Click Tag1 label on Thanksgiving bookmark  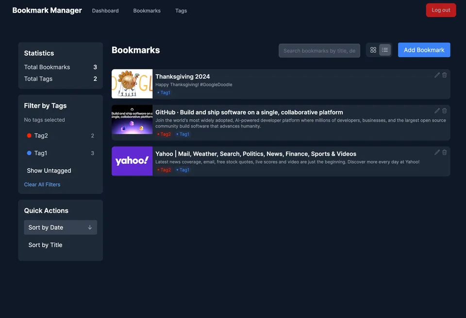tap(164, 93)
